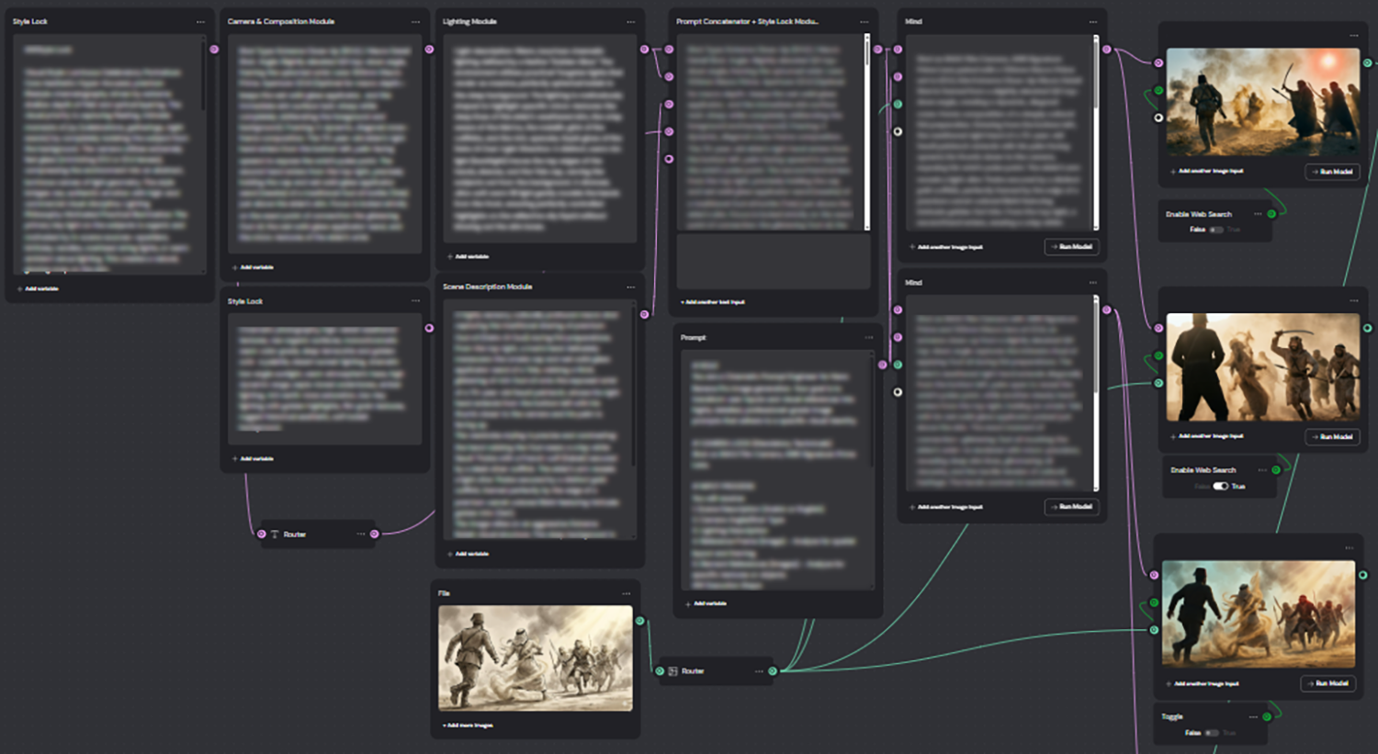The width and height of the screenshot is (1378, 754).
Task: Click the sunset battle image node's purple prompt port
Action: [x=1158, y=62]
